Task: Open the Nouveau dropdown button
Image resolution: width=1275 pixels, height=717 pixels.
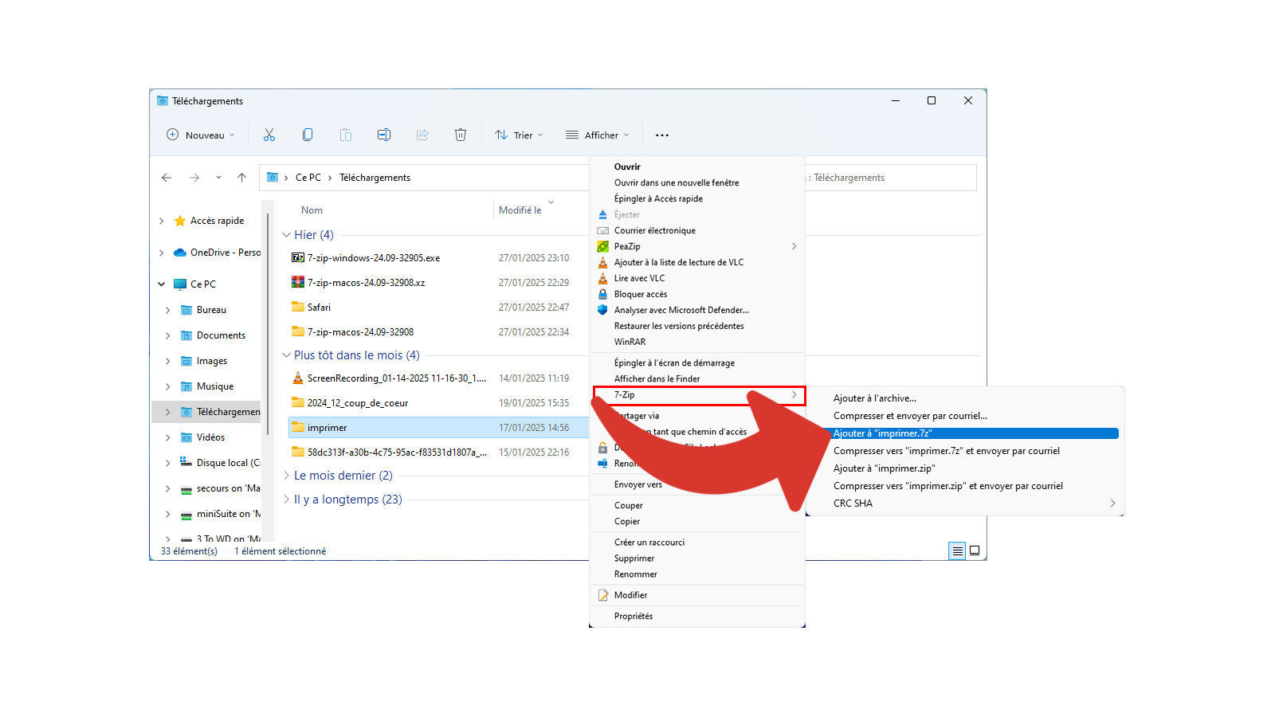Action: click(201, 135)
